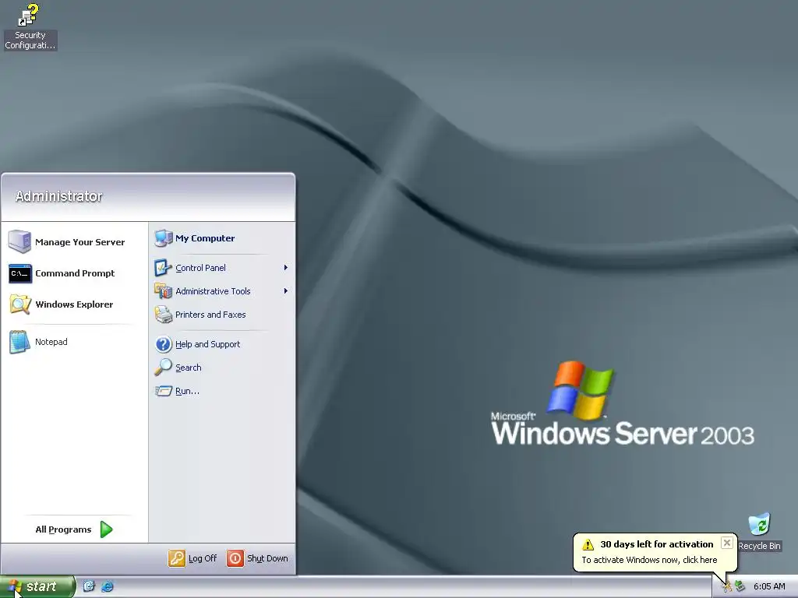
Task: Click the red Shut Down power icon
Action: 235,558
